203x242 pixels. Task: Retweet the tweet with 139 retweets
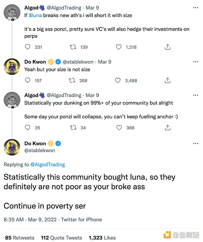73,47
